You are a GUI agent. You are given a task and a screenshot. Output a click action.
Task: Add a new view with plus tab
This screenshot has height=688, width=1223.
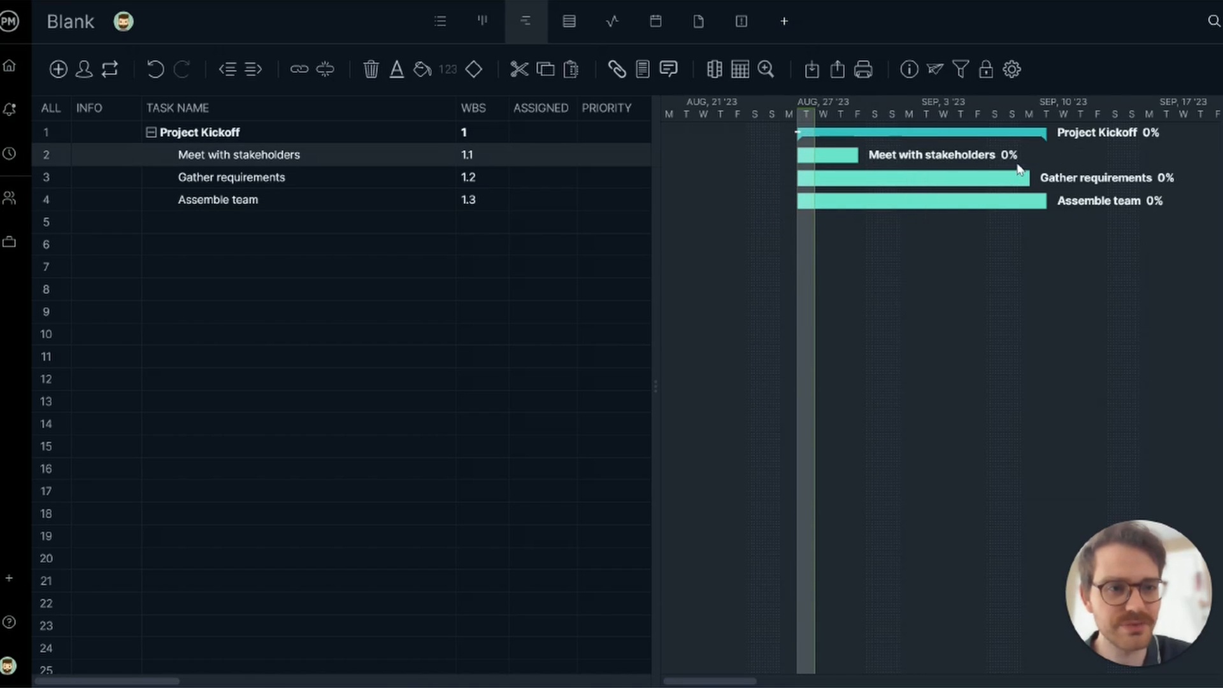point(784,21)
